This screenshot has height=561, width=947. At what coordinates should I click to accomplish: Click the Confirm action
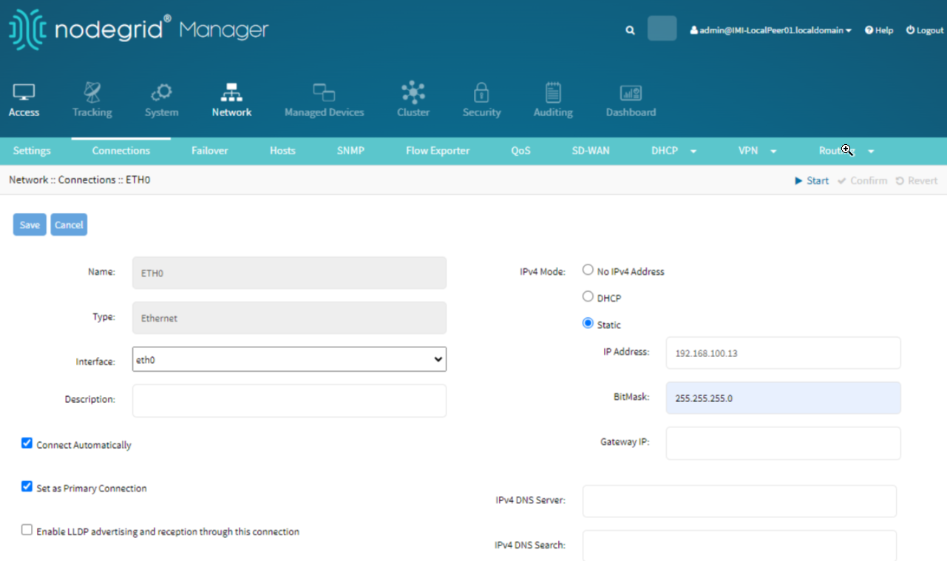pyautogui.click(x=862, y=180)
